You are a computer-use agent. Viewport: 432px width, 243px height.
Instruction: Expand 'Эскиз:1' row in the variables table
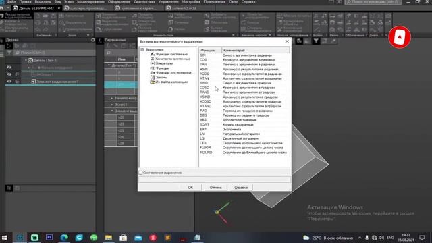112,105
